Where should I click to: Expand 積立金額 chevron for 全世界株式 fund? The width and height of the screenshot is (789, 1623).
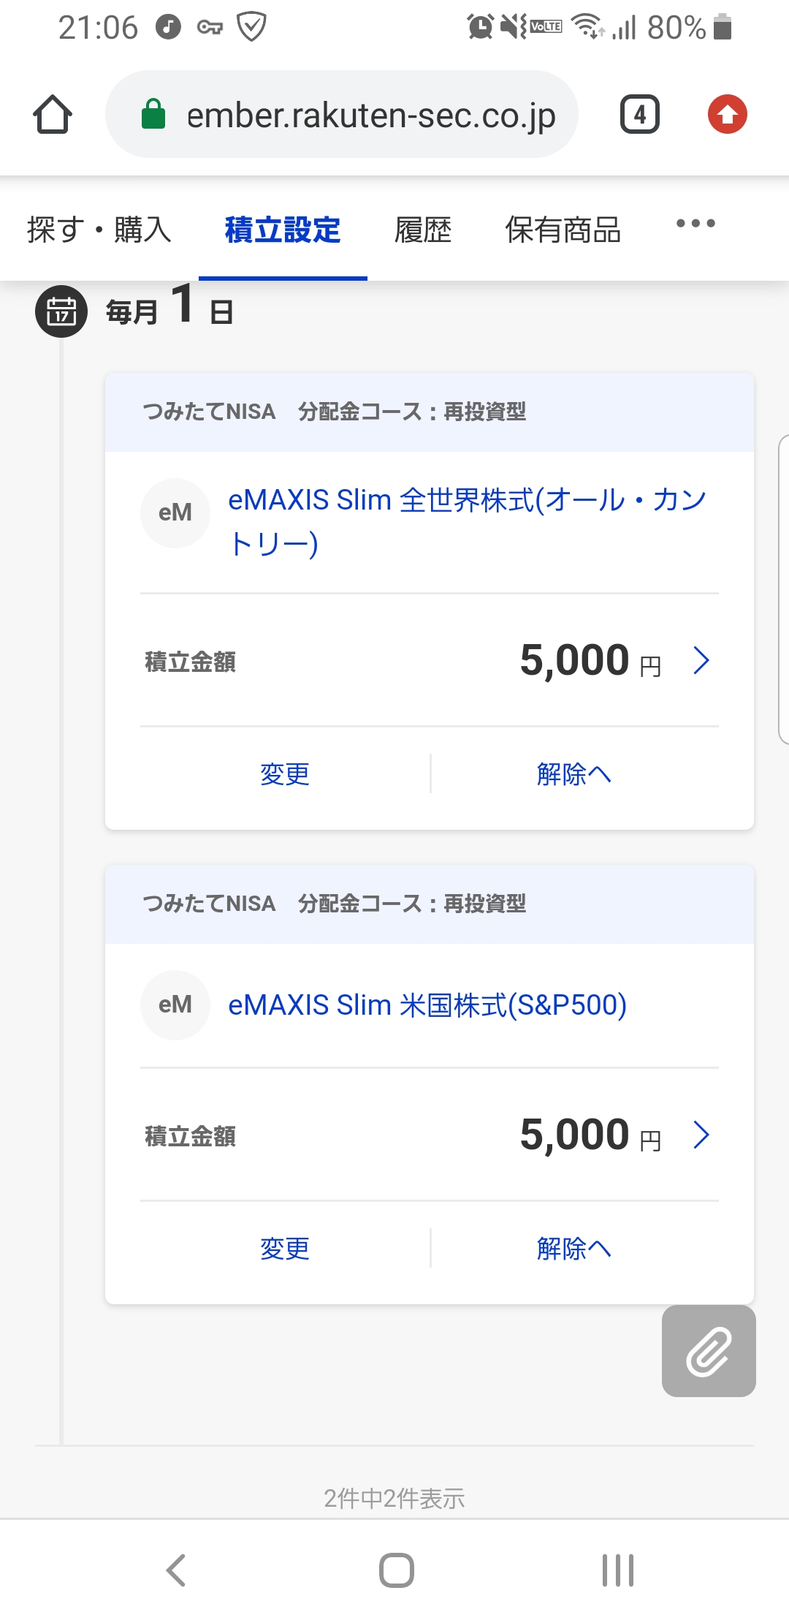coord(701,661)
